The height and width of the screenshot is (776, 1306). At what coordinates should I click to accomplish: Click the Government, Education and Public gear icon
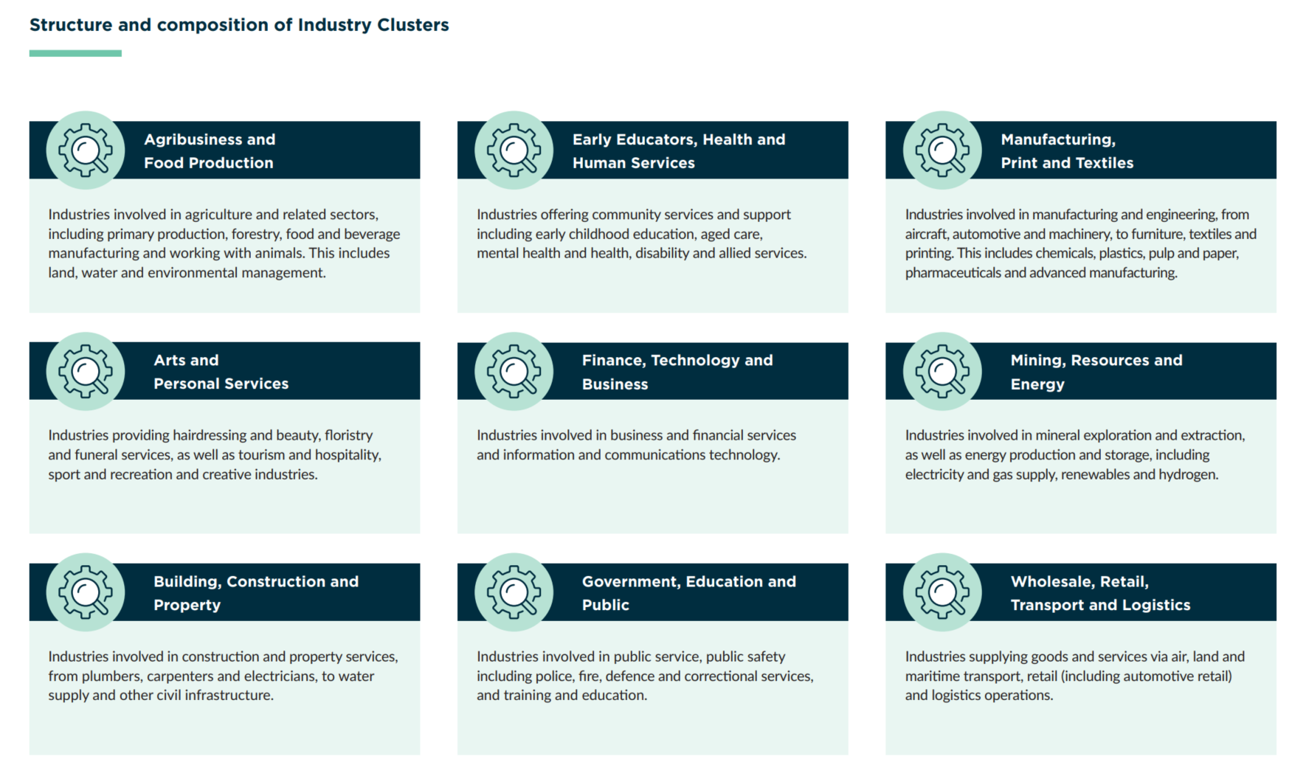[x=514, y=592]
